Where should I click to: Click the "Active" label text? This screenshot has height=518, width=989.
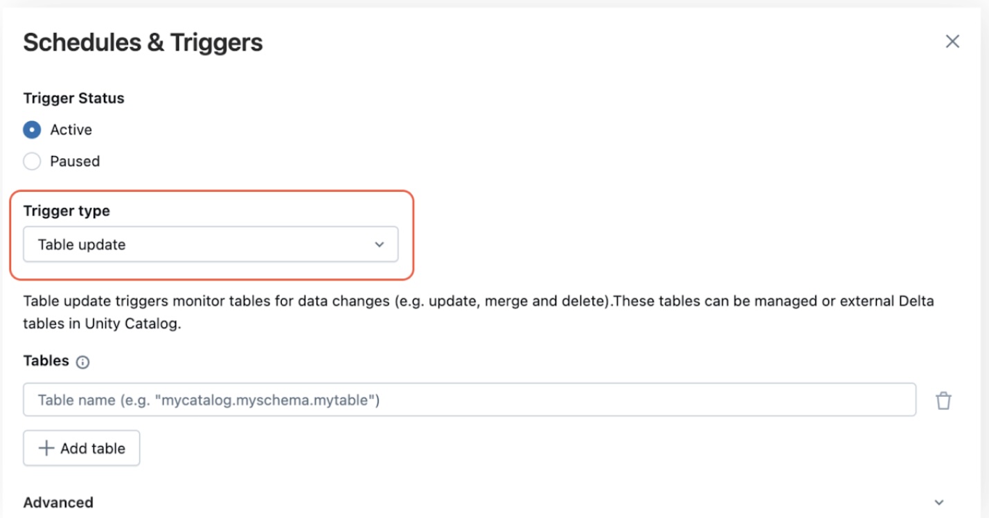tap(71, 129)
